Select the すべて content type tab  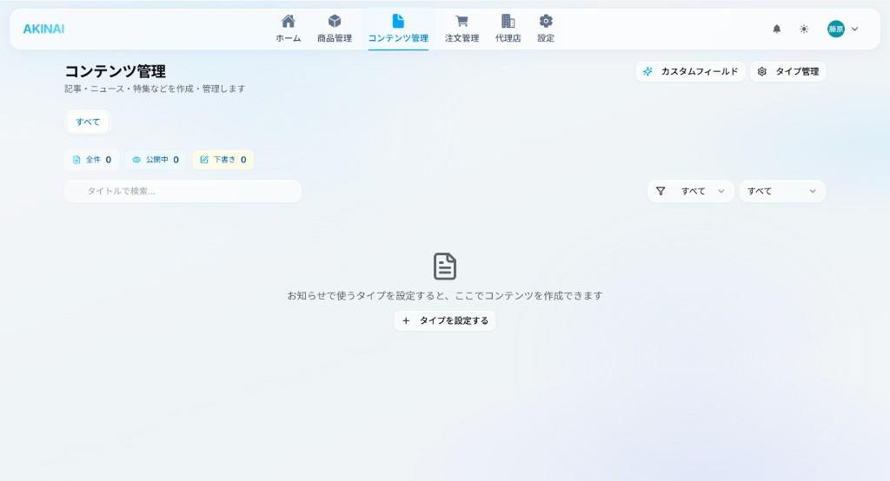pyautogui.click(x=88, y=122)
